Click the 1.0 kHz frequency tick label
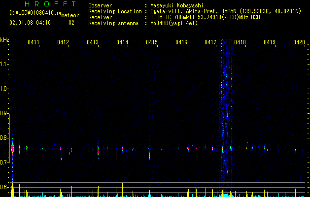 4,89
